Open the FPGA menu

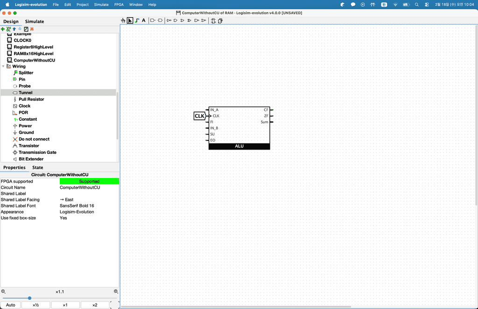tap(119, 4)
